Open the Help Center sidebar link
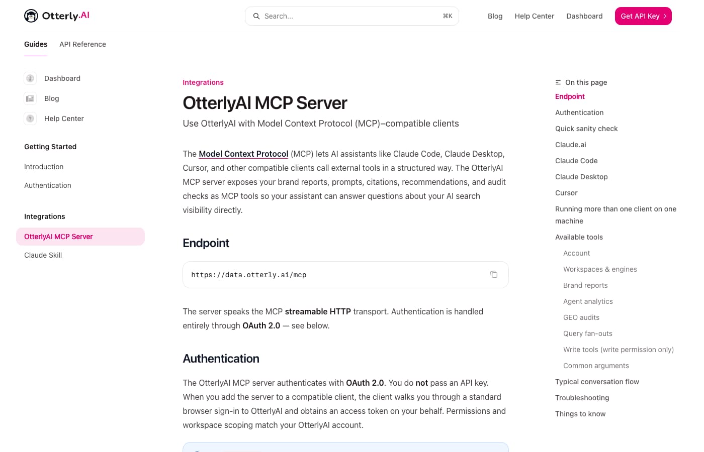The image size is (704, 452). pyautogui.click(x=64, y=119)
